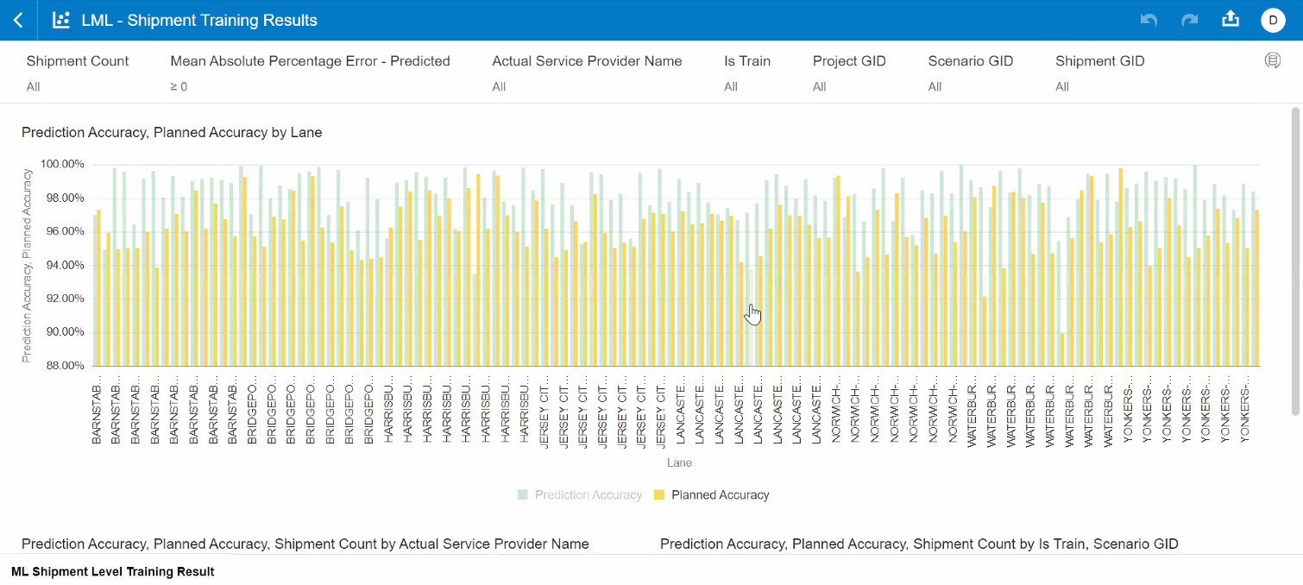
Task: Click the redo icon
Action: coord(1190,20)
